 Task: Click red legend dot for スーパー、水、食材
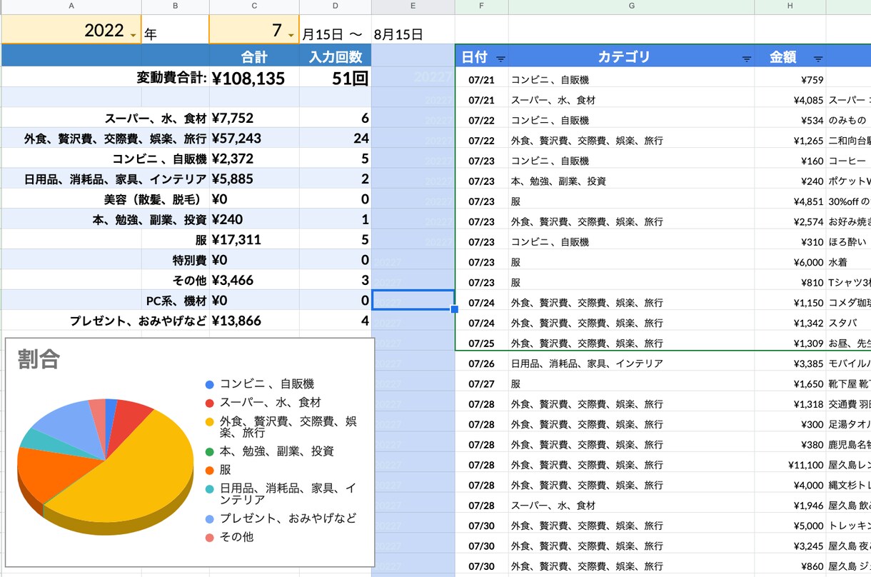pos(210,403)
